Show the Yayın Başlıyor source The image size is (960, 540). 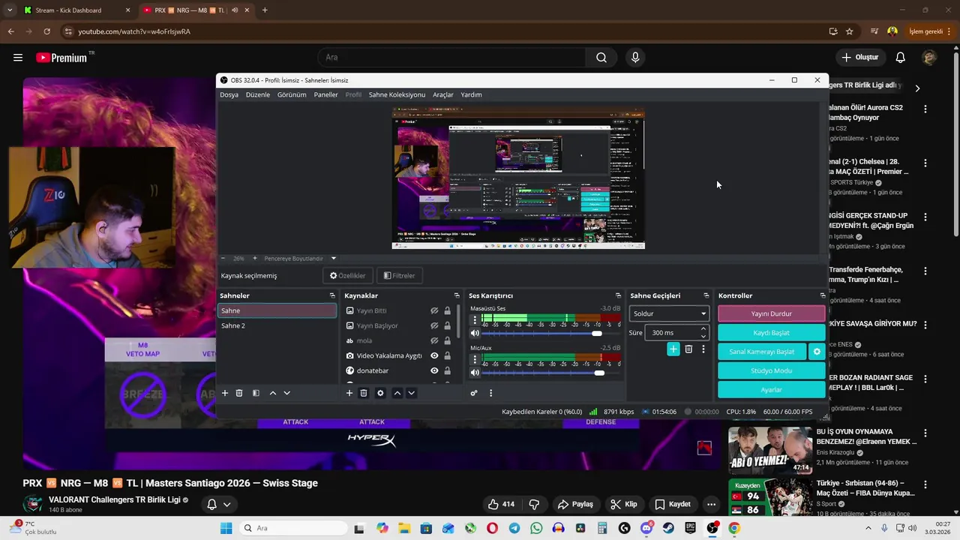pos(434,325)
